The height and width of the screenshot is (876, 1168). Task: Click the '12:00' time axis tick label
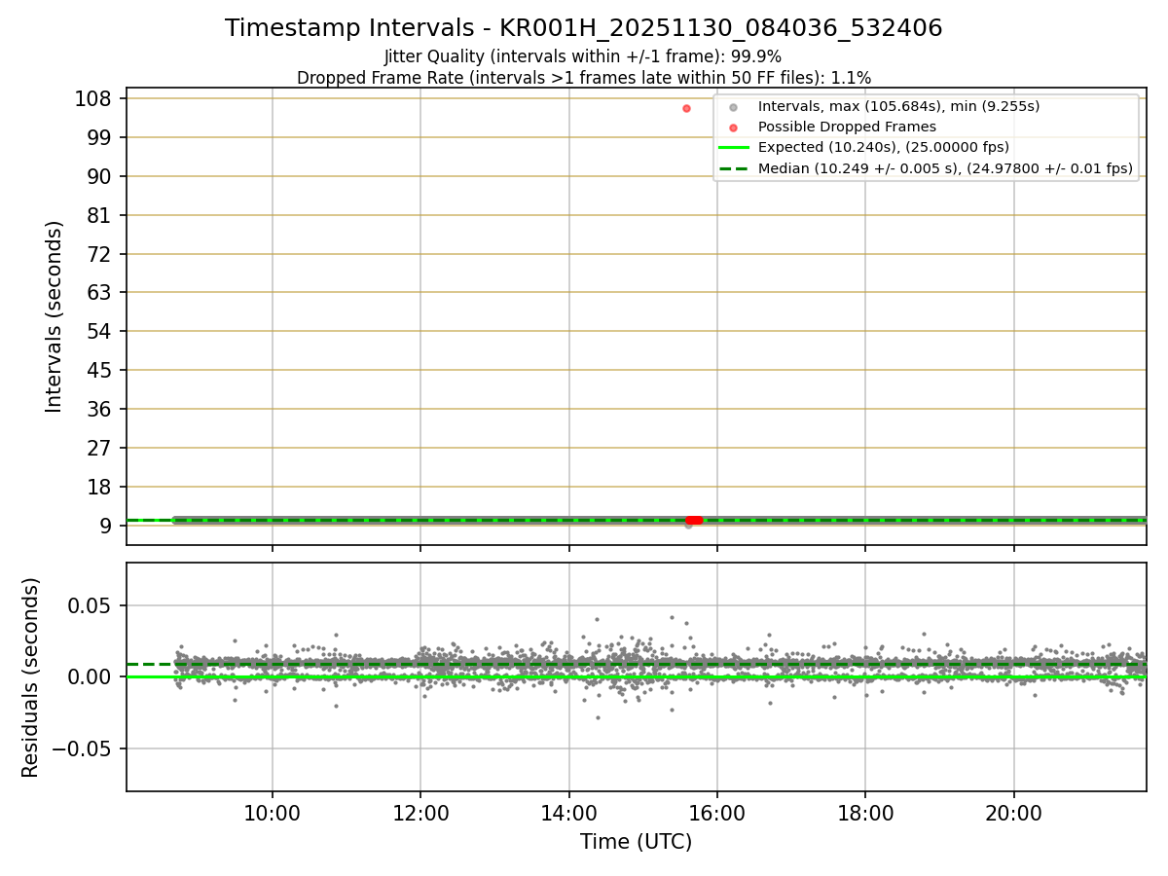coord(420,813)
